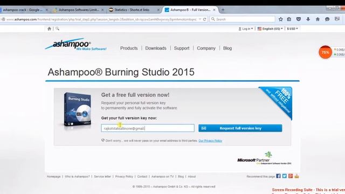
Task: Open Privacy Policy footer link
Action: (124, 177)
